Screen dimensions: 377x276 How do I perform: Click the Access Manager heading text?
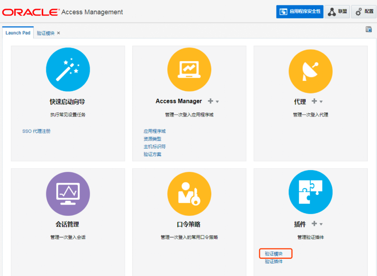pos(179,101)
